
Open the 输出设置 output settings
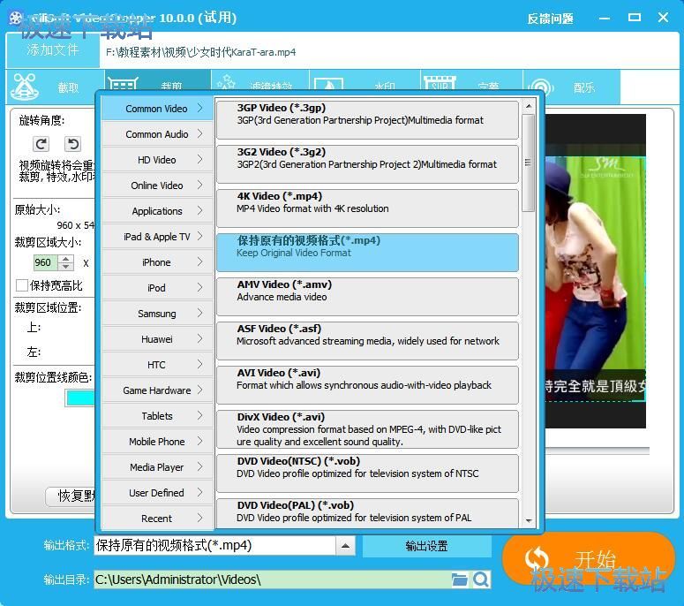tap(426, 546)
